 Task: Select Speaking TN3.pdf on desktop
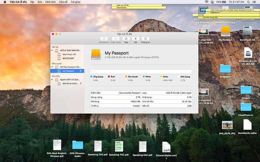98,146
